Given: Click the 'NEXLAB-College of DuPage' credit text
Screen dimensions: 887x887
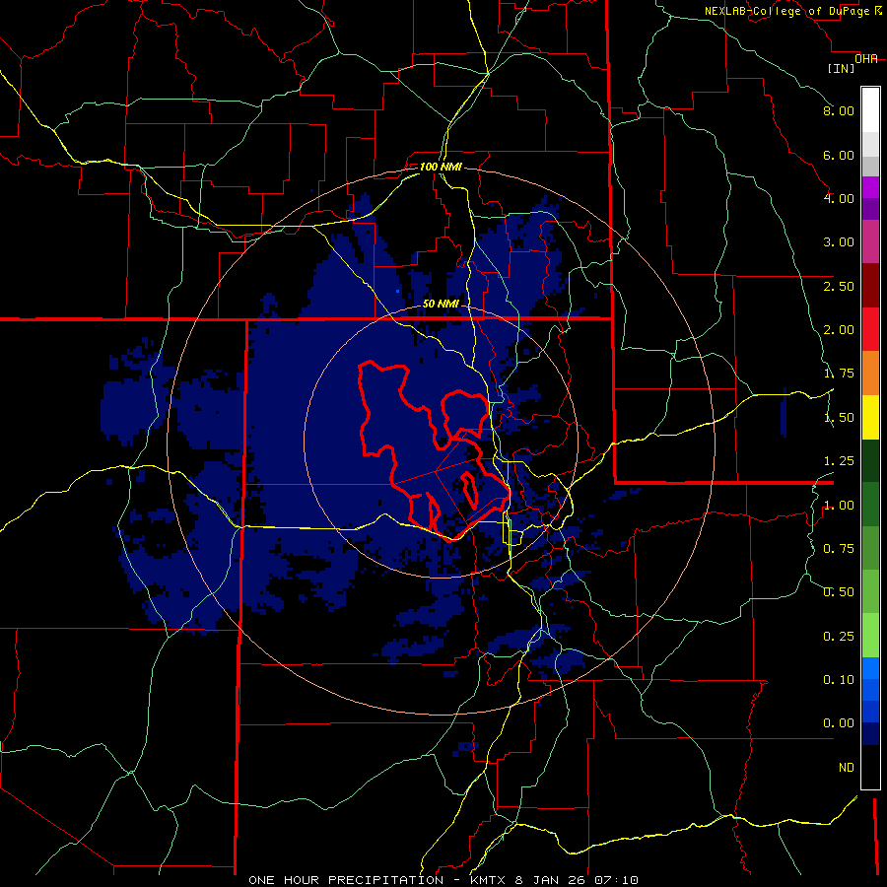Looking at the screenshot, I should [786, 11].
